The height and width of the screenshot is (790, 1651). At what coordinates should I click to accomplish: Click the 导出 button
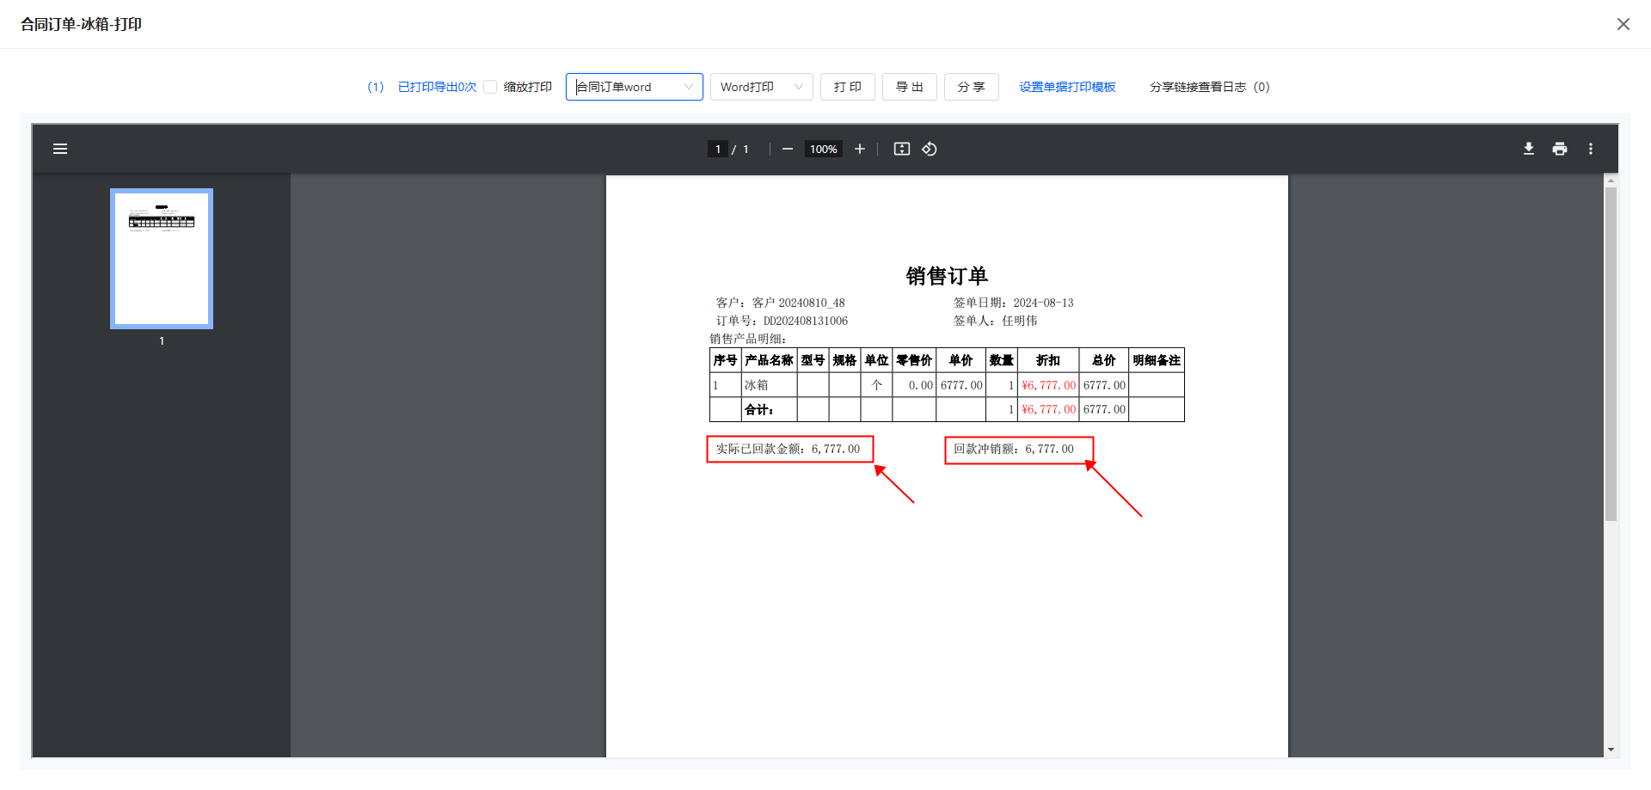point(910,87)
